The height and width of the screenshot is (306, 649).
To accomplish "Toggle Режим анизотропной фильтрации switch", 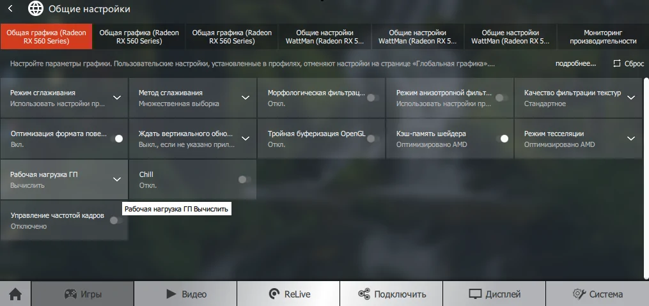I will [x=502, y=98].
